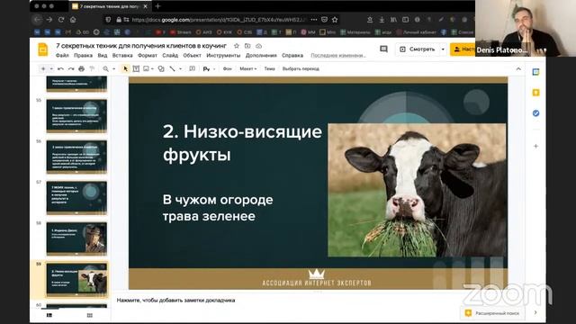
Task: Click the Тема theme button
Action: (269, 68)
